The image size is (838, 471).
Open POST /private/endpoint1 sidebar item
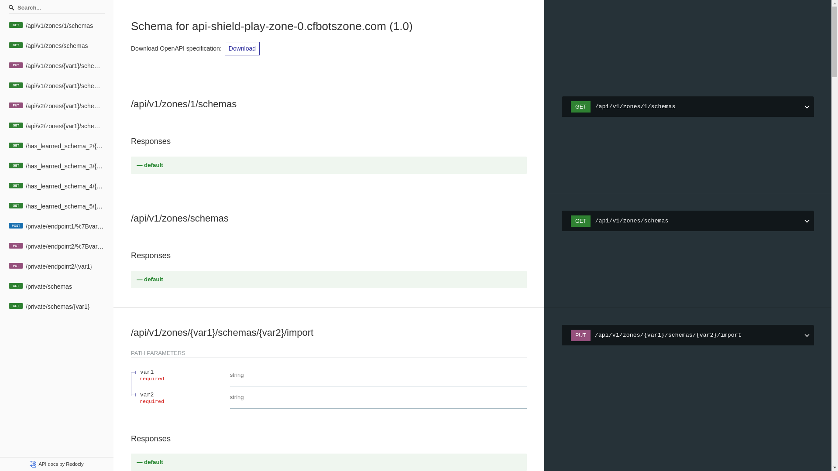pyautogui.click(x=57, y=226)
